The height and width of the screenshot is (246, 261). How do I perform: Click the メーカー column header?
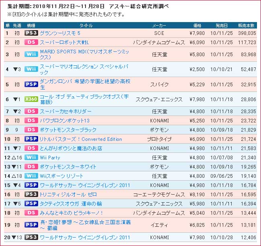point(159,25)
